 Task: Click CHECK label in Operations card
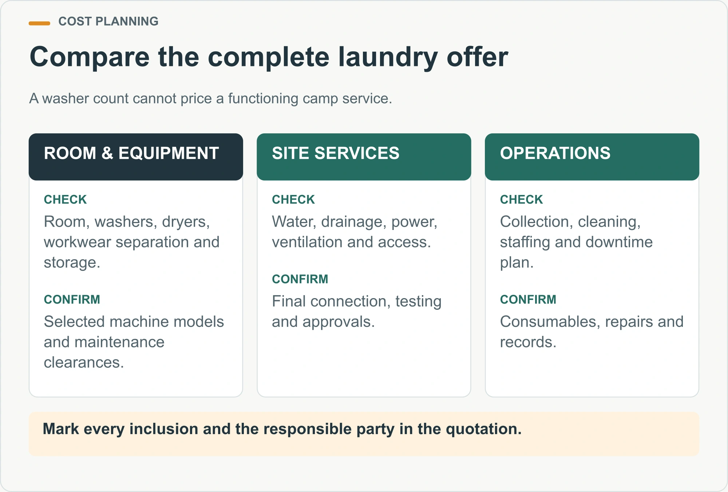pos(521,200)
